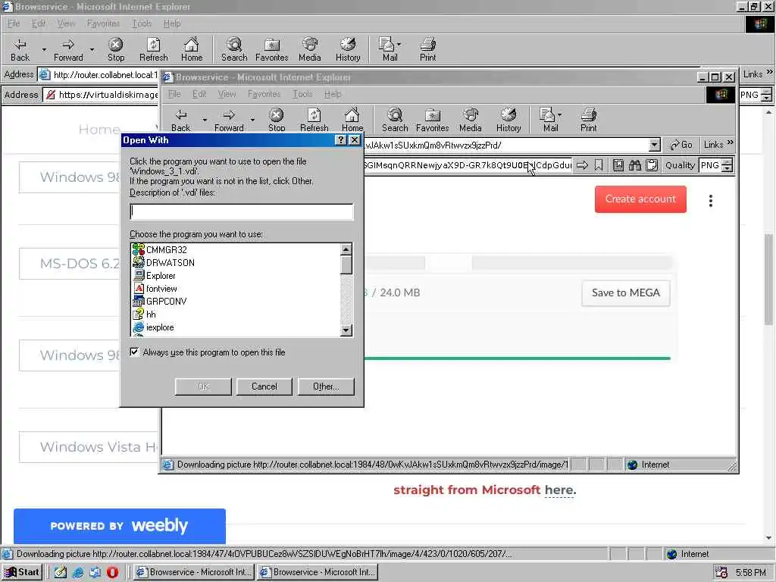Open History in the front browser window toolbar
776x582 pixels.
click(508, 120)
